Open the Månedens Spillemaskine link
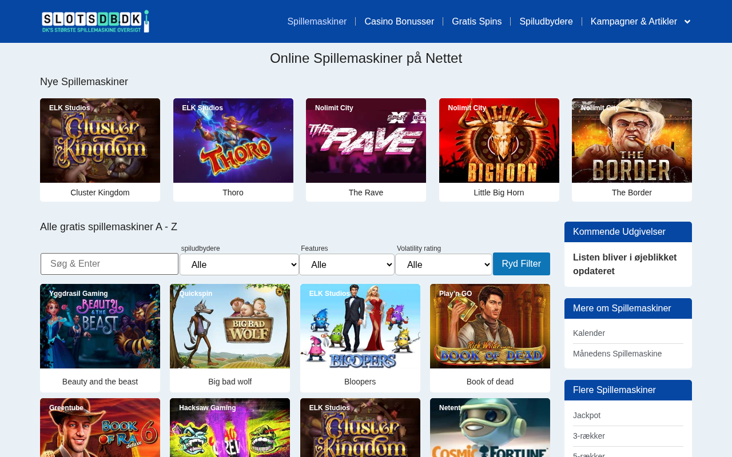The image size is (732, 457). pyautogui.click(x=618, y=354)
